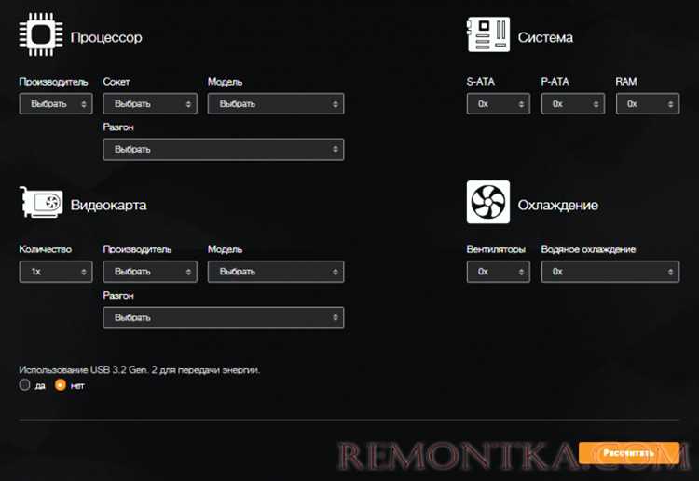
Task: Open the Вентиляторы count dropdown
Action: point(498,272)
